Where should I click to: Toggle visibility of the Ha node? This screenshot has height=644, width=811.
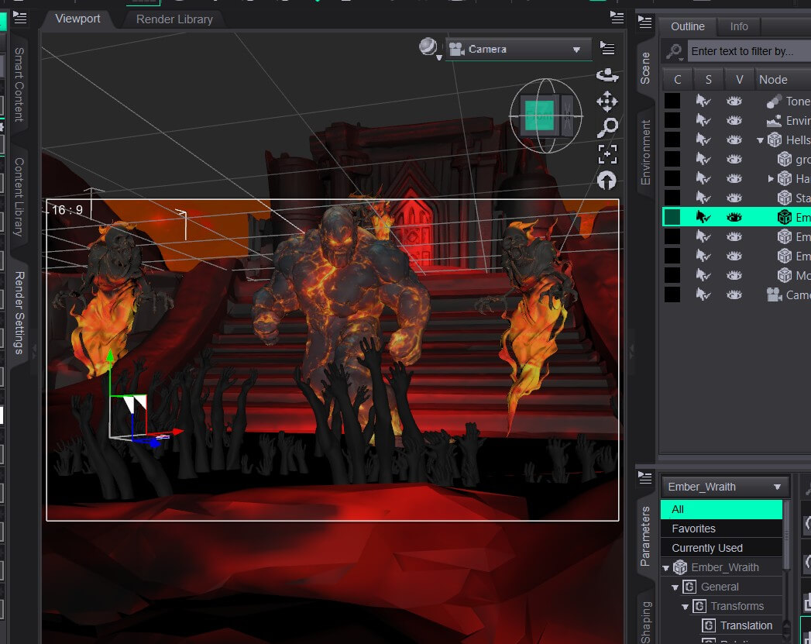(734, 178)
